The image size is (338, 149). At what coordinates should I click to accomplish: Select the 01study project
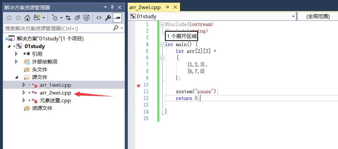(35, 46)
